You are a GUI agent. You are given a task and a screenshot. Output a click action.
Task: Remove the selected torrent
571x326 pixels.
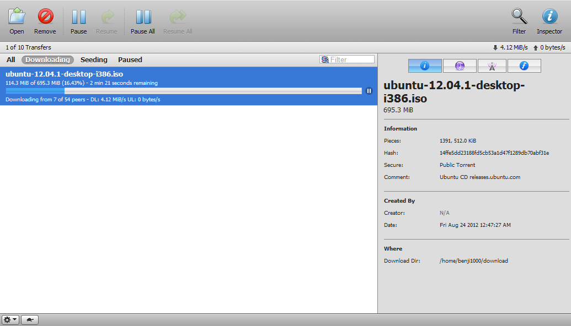45,21
